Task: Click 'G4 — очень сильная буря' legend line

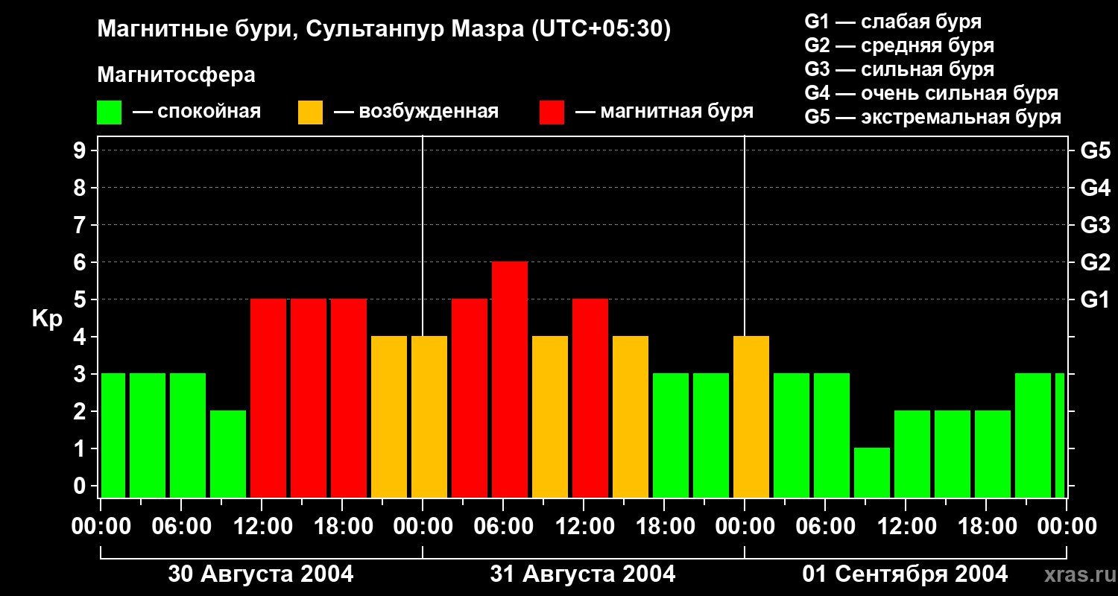Action: click(931, 93)
